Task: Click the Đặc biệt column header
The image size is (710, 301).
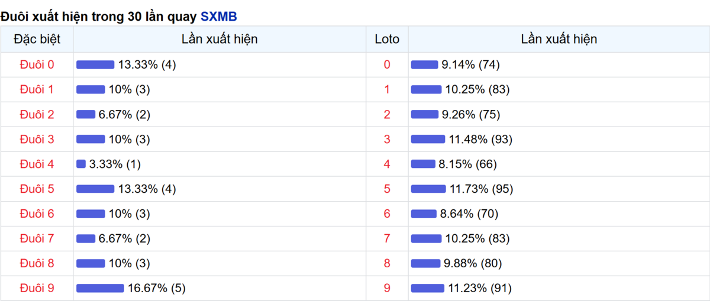Action: pos(37,40)
